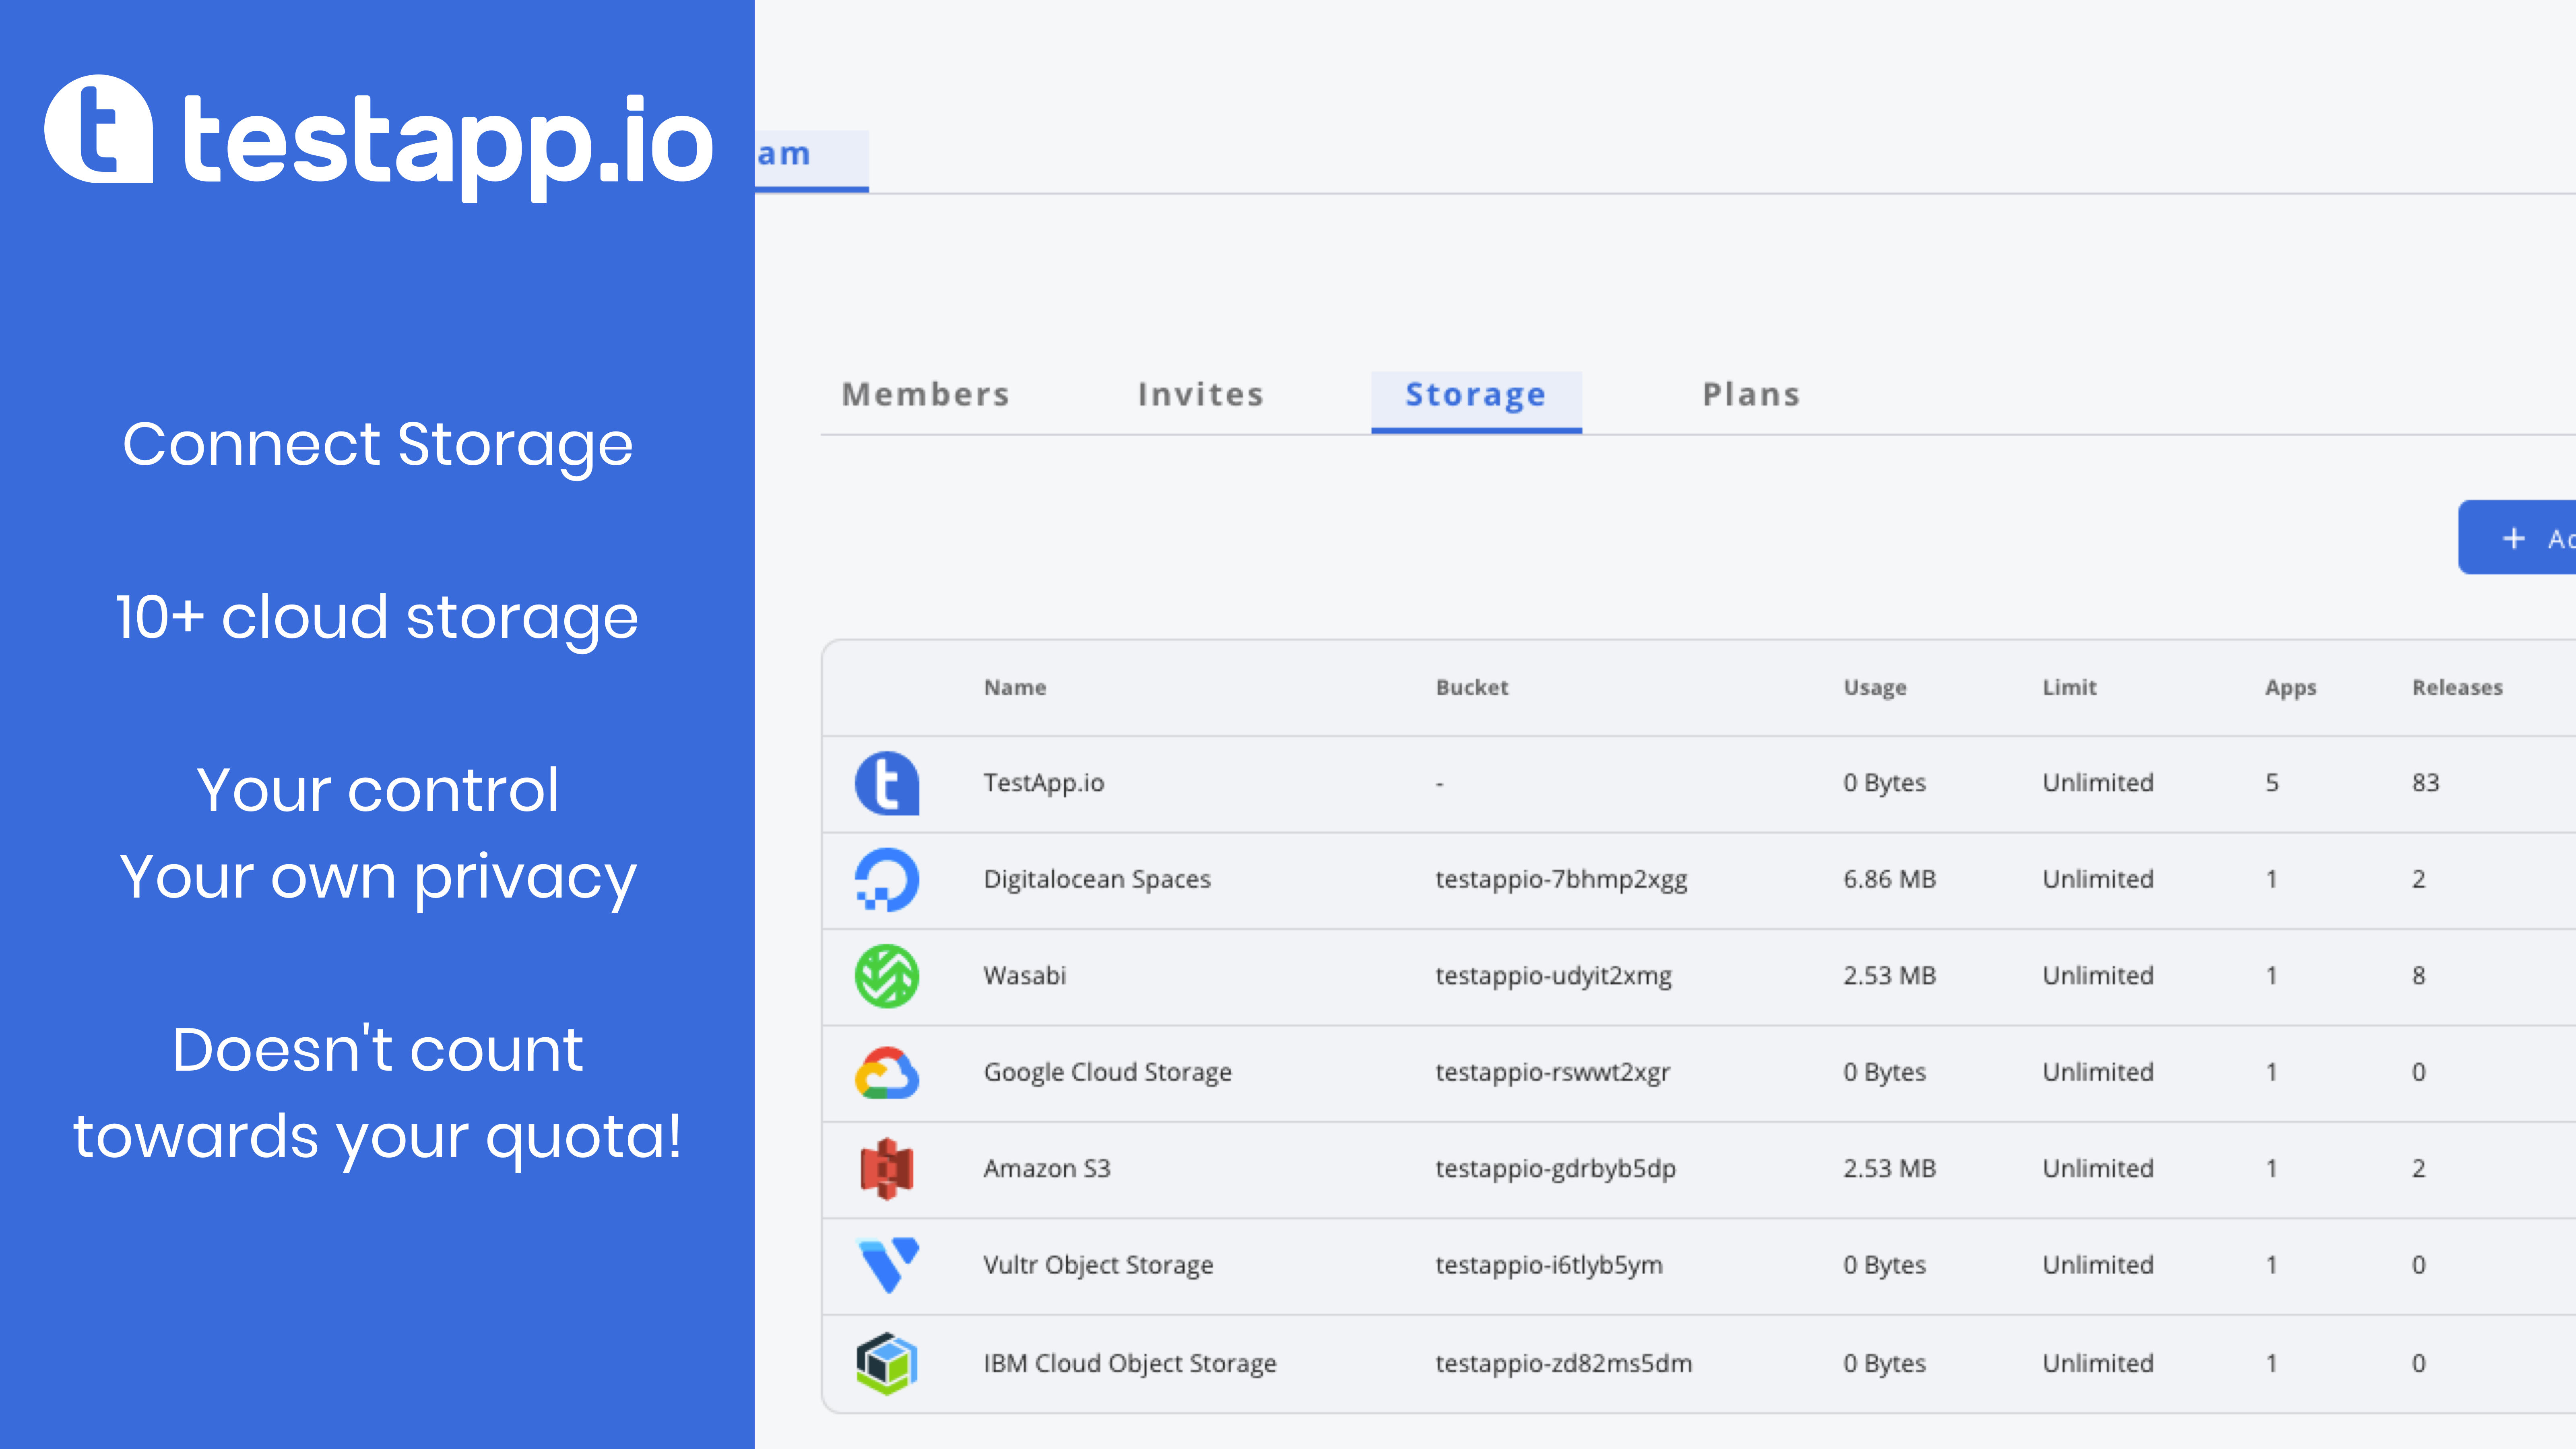Click the 83 releases value
Screen dimensions: 2576x1449
(2425, 782)
